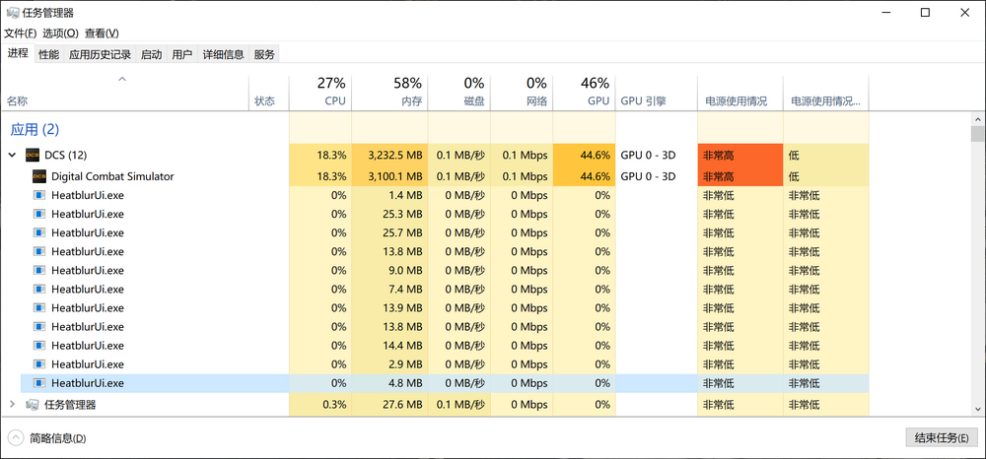Screen dimensions: 986x459
Task: Click the 简略信息 circle arrow icon
Action: 16,437
